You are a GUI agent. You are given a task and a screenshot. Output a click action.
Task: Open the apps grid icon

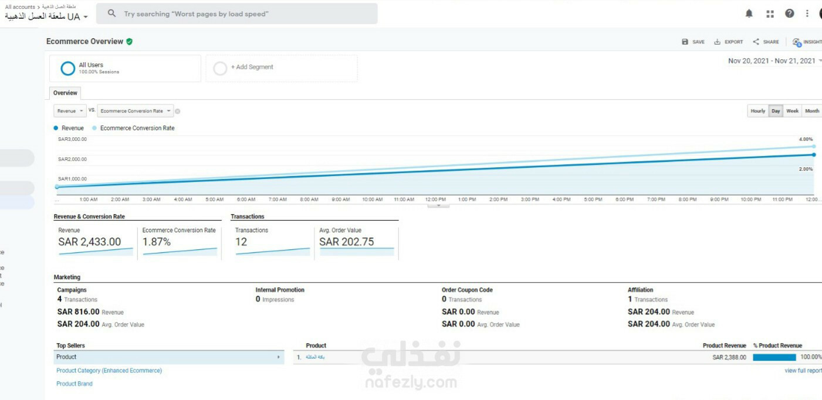[770, 13]
